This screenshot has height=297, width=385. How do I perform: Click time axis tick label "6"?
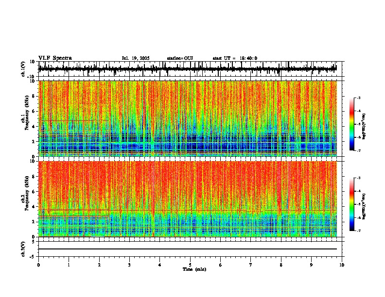(221, 265)
